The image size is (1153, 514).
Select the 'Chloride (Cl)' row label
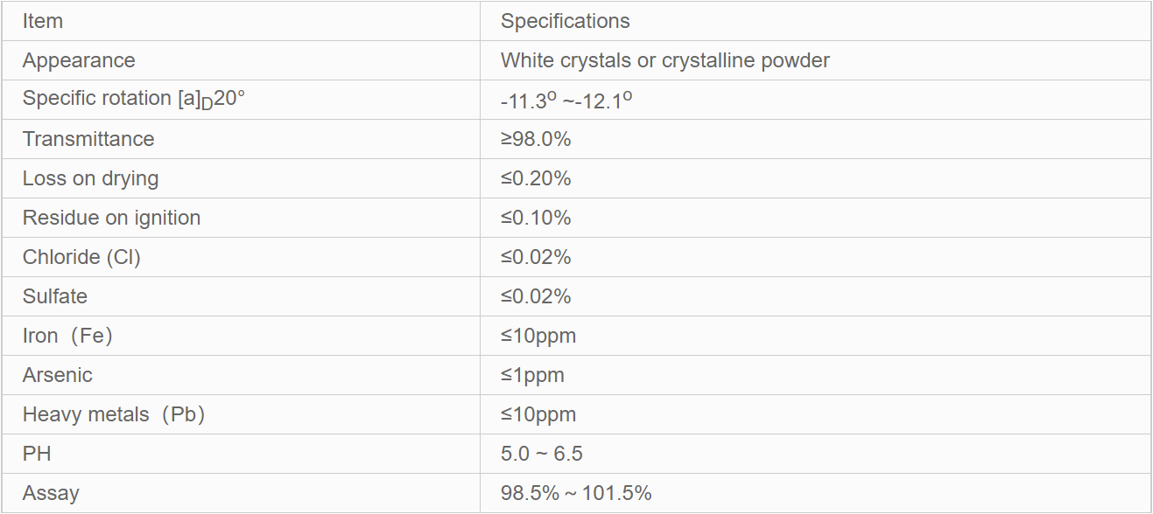coord(81,257)
